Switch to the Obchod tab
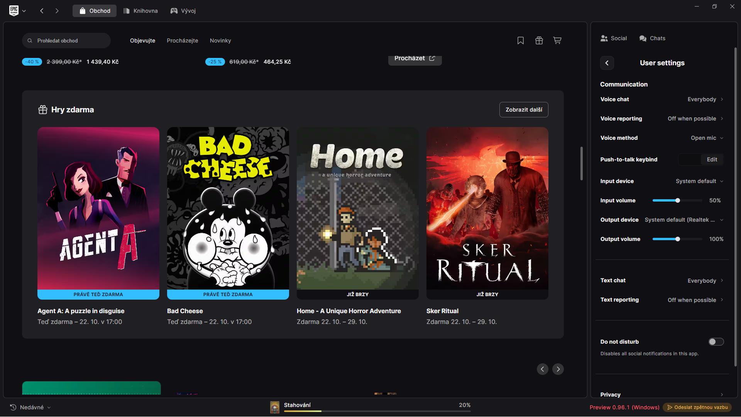The width and height of the screenshot is (741, 417). [x=95, y=11]
